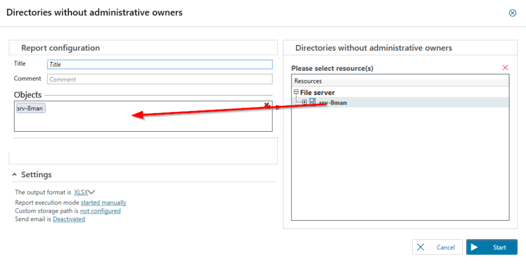This screenshot has width=526, height=264.
Task: Close dialog using top-right circled X
Action: 512,13
